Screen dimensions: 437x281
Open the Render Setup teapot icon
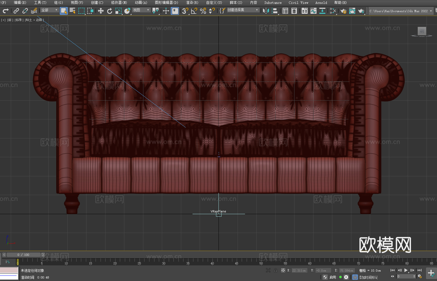coord(343,11)
